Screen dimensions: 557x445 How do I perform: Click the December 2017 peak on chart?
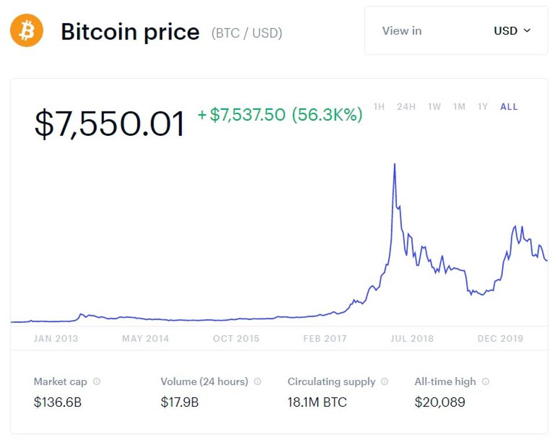[x=394, y=166]
